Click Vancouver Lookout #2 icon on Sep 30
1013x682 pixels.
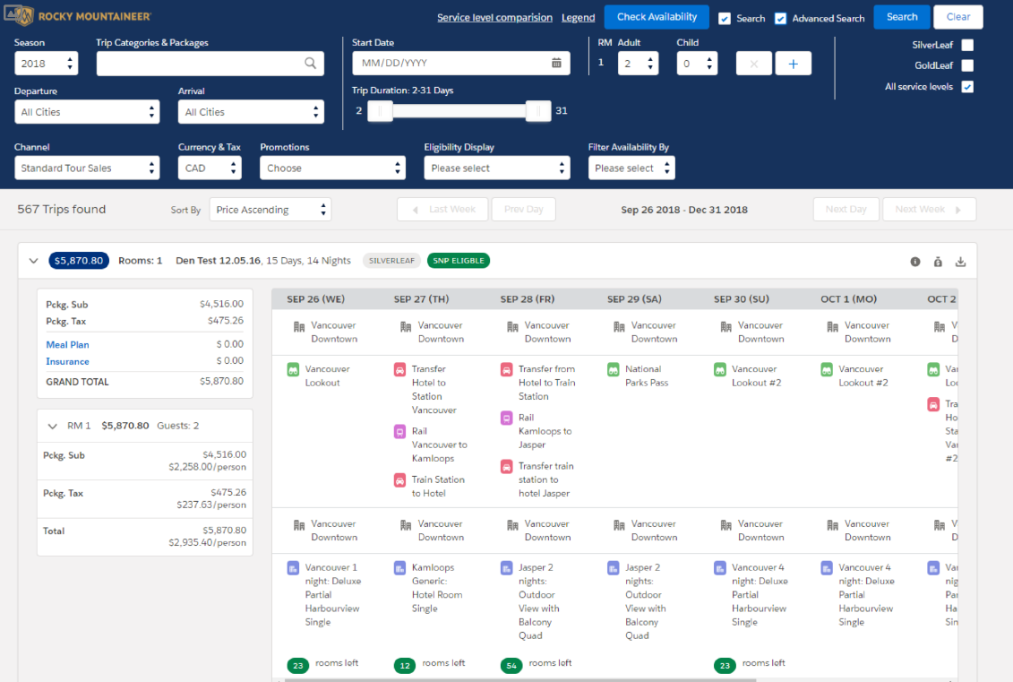click(720, 370)
